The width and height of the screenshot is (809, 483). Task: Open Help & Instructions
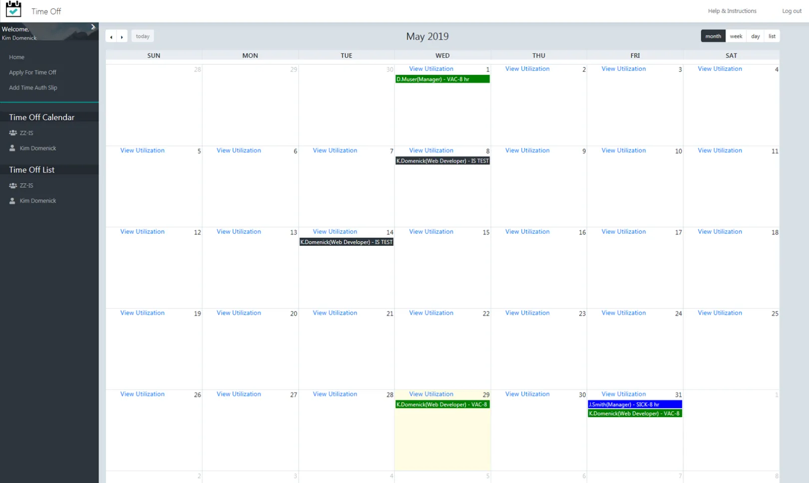point(732,11)
